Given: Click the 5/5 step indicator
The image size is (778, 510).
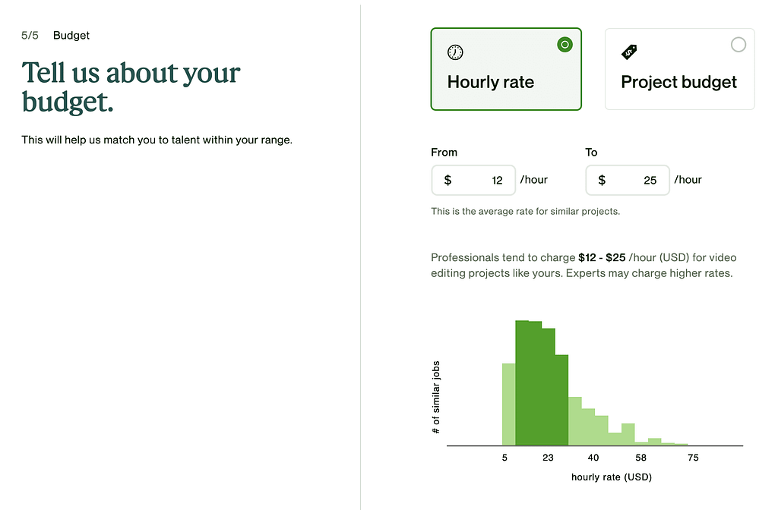Looking at the screenshot, I should (x=30, y=36).
